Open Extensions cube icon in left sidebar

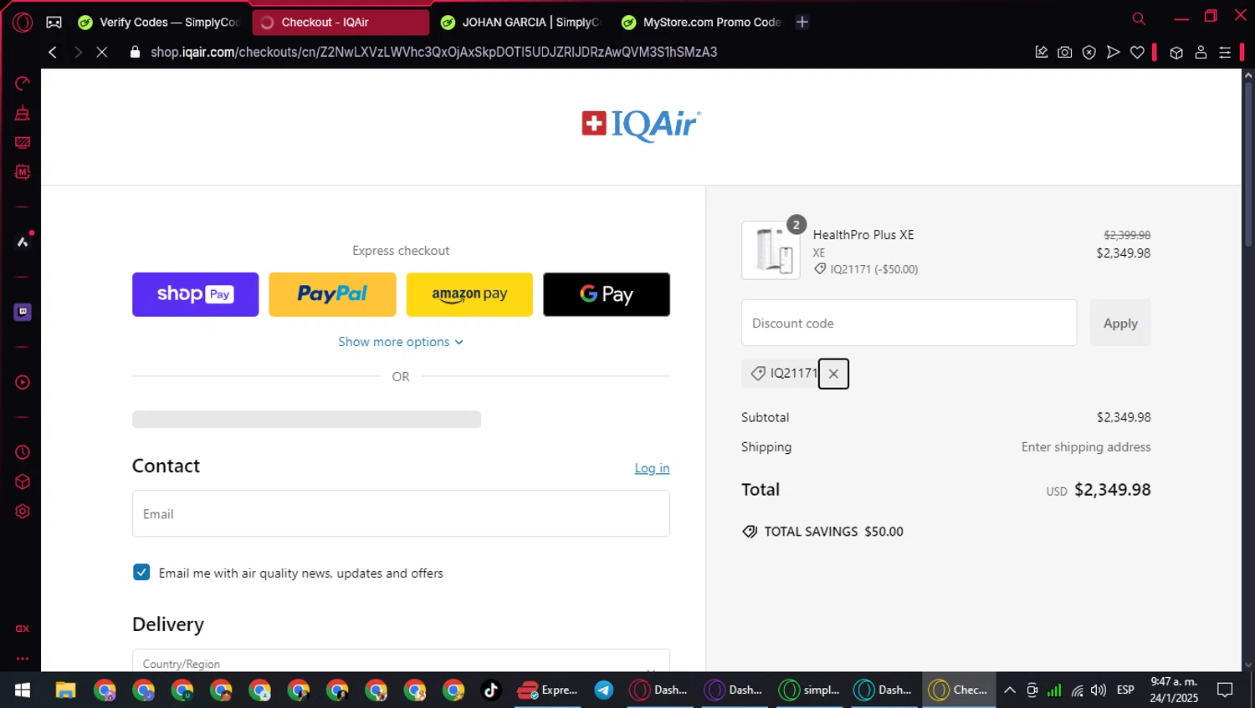click(x=23, y=481)
